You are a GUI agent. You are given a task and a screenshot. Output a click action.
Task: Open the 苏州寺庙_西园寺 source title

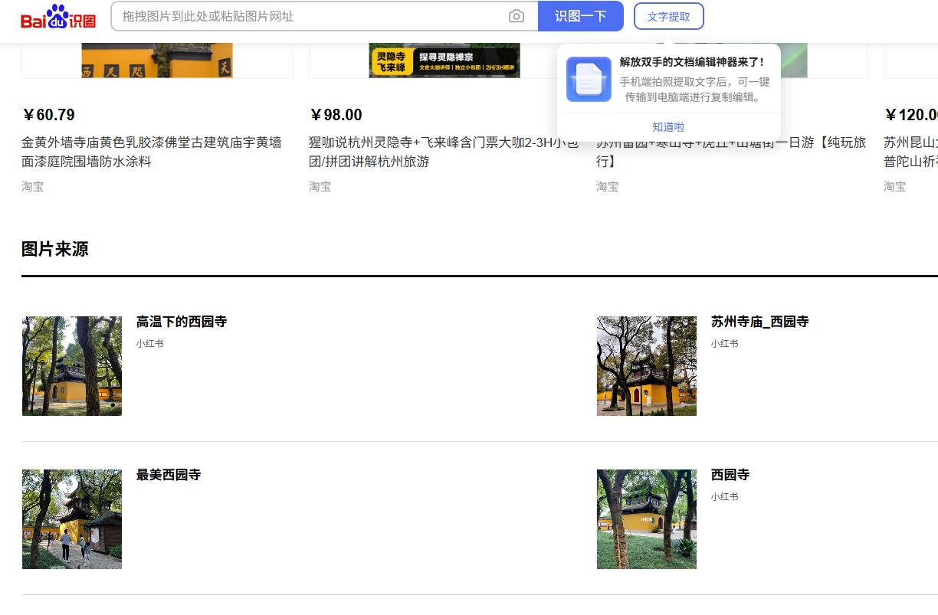click(x=760, y=322)
